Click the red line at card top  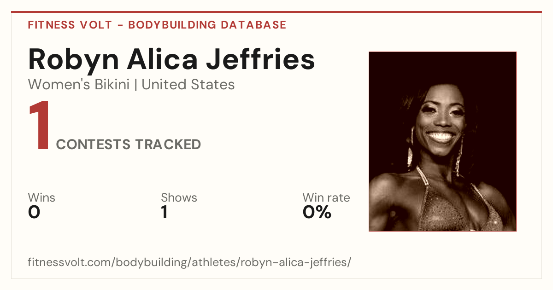pos(276,12)
